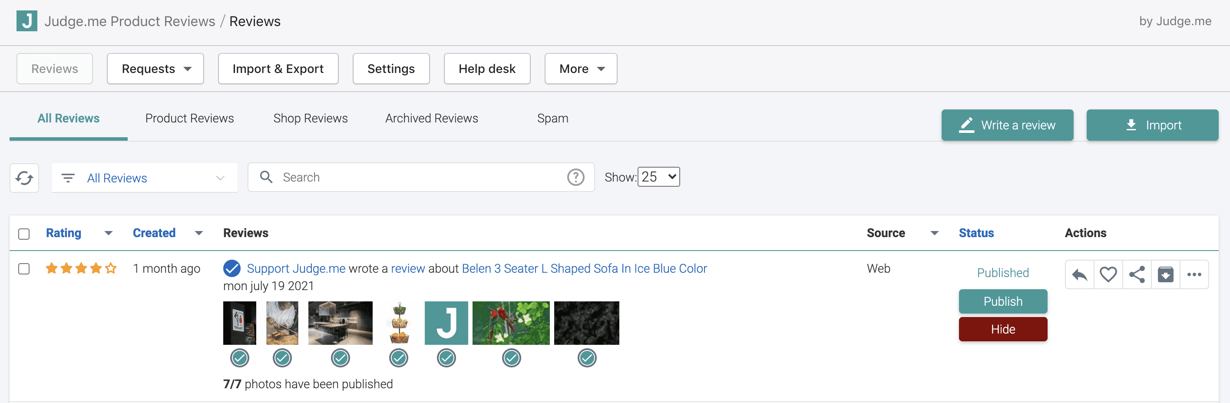Archive the review using the archive box icon

(1165, 274)
